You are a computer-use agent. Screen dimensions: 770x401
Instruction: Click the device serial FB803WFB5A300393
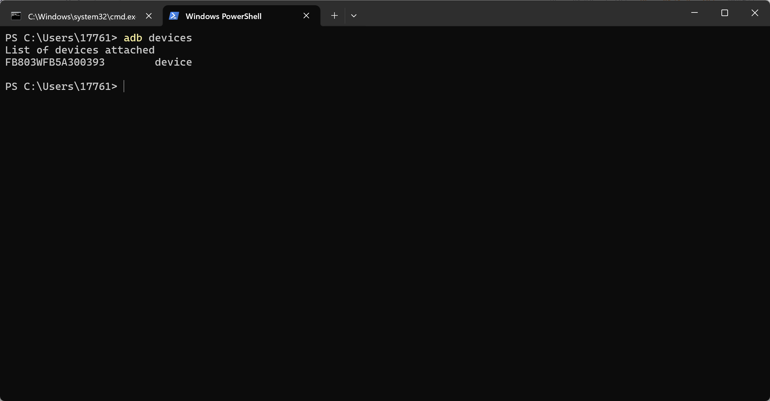click(x=55, y=62)
